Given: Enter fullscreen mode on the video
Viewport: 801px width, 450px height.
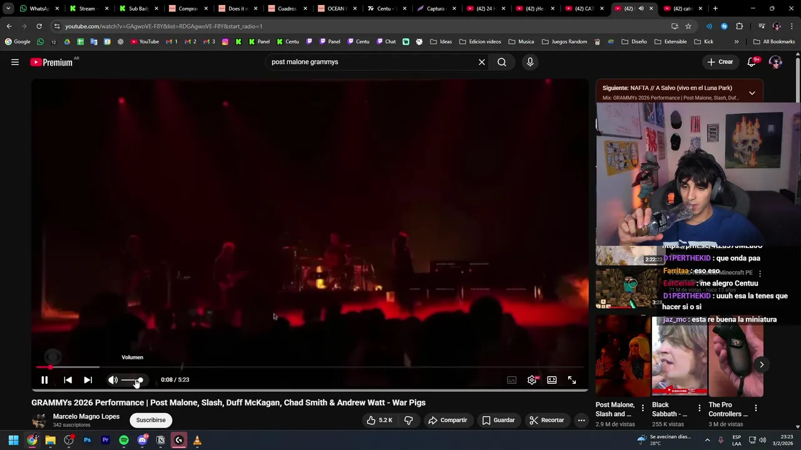Looking at the screenshot, I should point(572,380).
